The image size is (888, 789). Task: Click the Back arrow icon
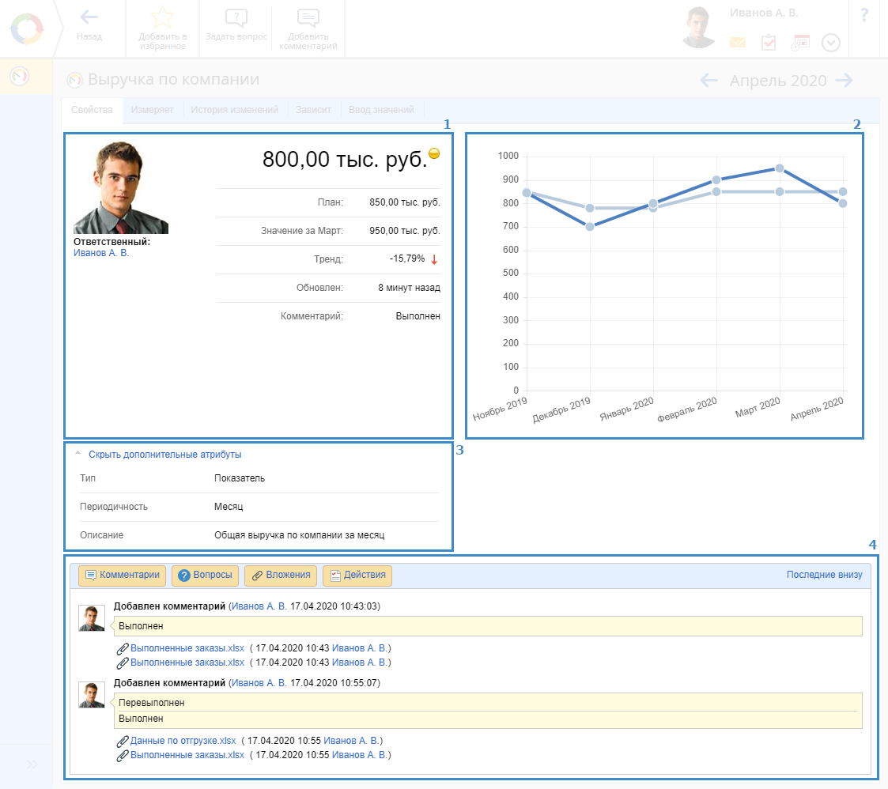point(89,17)
